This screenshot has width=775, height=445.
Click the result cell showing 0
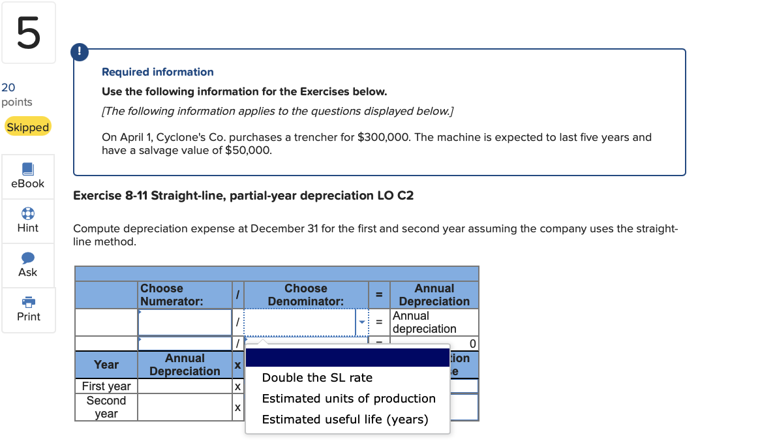point(434,343)
